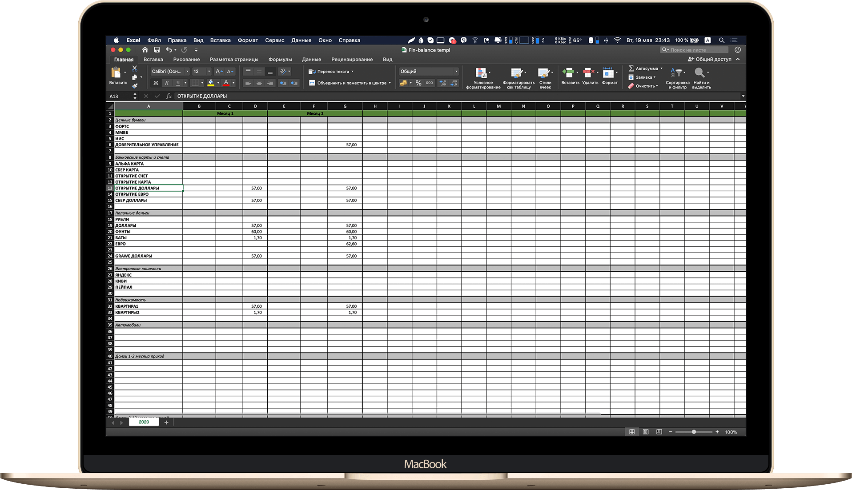This screenshot has width=852, height=490.
Task: Select the 2020 sheet tab
Action: (144, 422)
